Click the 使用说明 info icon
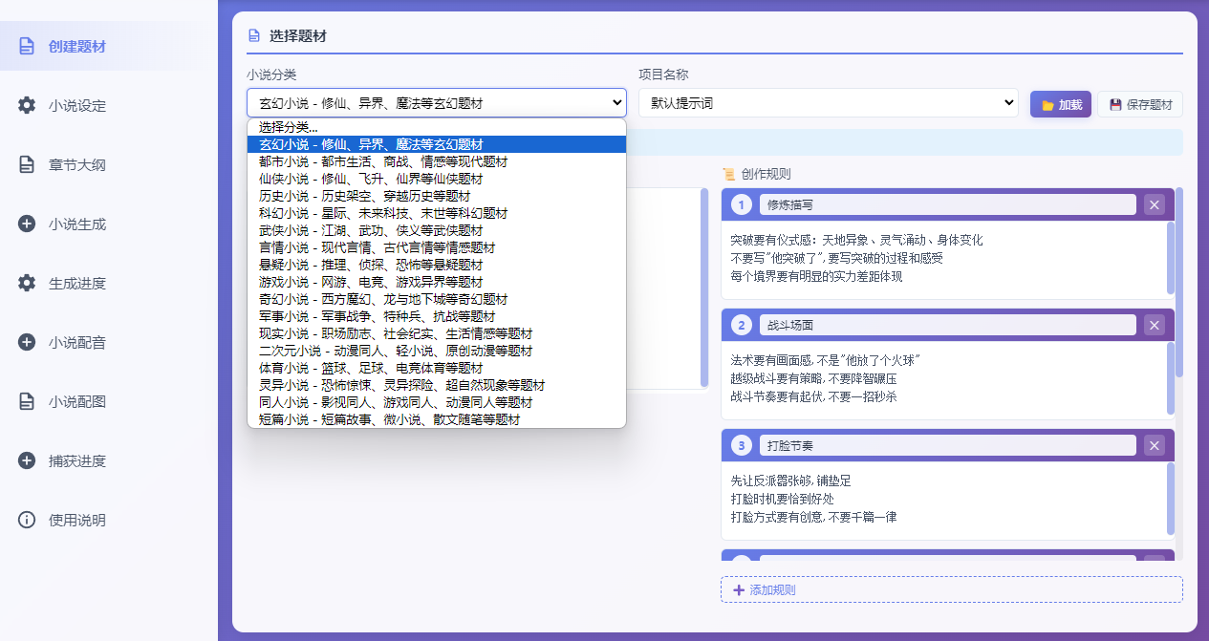 tap(27, 520)
